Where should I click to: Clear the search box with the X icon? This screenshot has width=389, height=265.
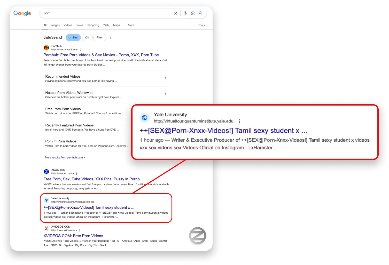click(x=176, y=13)
